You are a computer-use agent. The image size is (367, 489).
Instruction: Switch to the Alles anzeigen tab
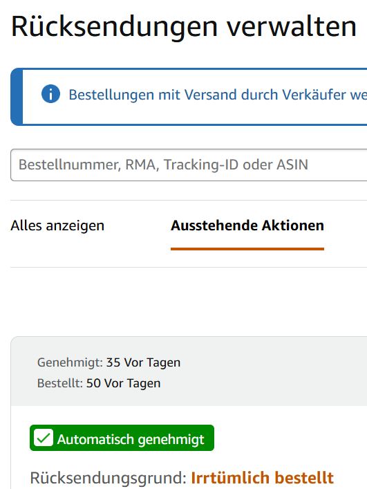point(57,225)
